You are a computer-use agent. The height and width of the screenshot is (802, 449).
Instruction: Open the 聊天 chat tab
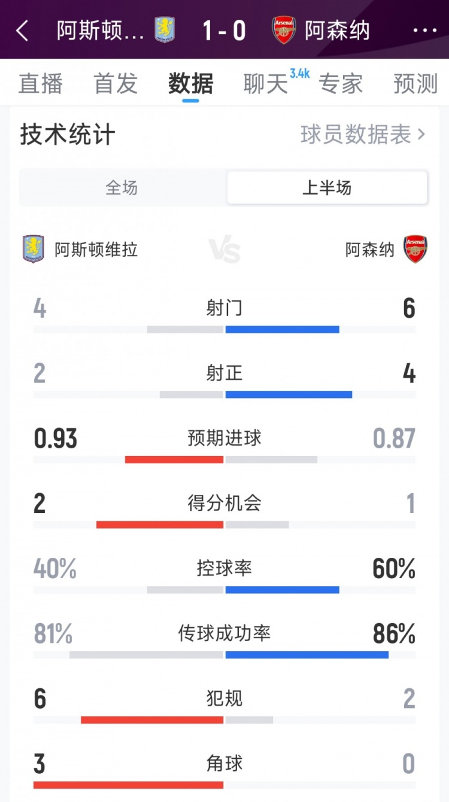pos(266,84)
